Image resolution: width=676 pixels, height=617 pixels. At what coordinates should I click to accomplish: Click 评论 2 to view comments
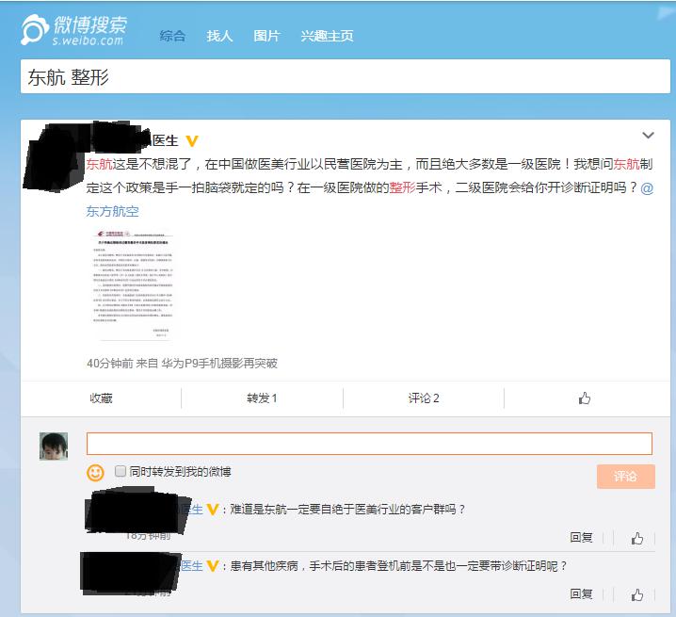tap(424, 398)
